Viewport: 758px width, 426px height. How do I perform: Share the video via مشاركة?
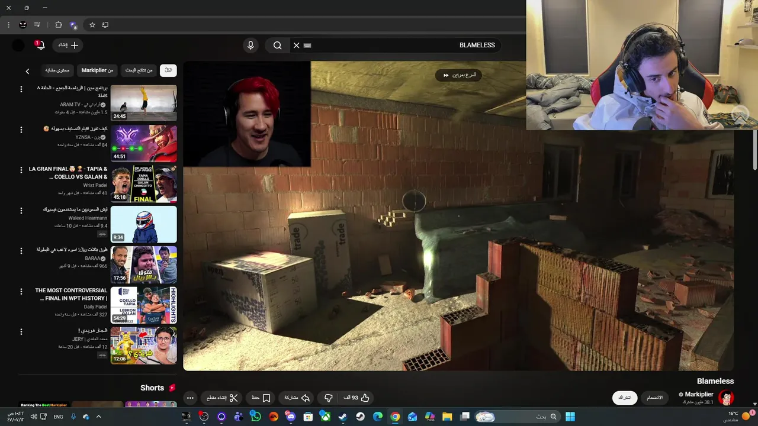pyautogui.click(x=297, y=398)
